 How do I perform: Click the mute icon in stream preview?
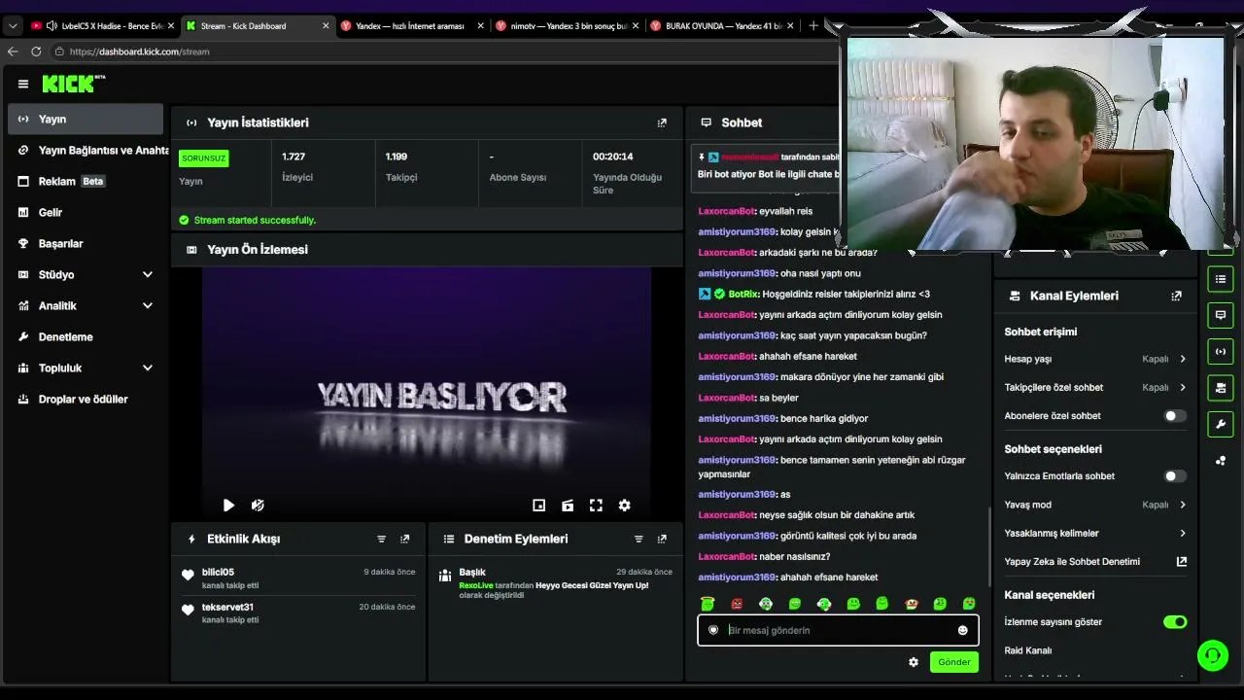258,506
